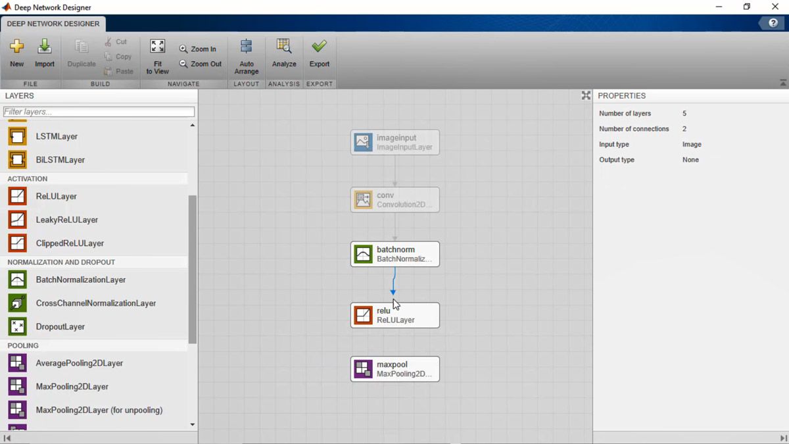
Task: Collapse the toolstrip ribbon arrow
Action: pyautogui.click(x=782, y=83)
